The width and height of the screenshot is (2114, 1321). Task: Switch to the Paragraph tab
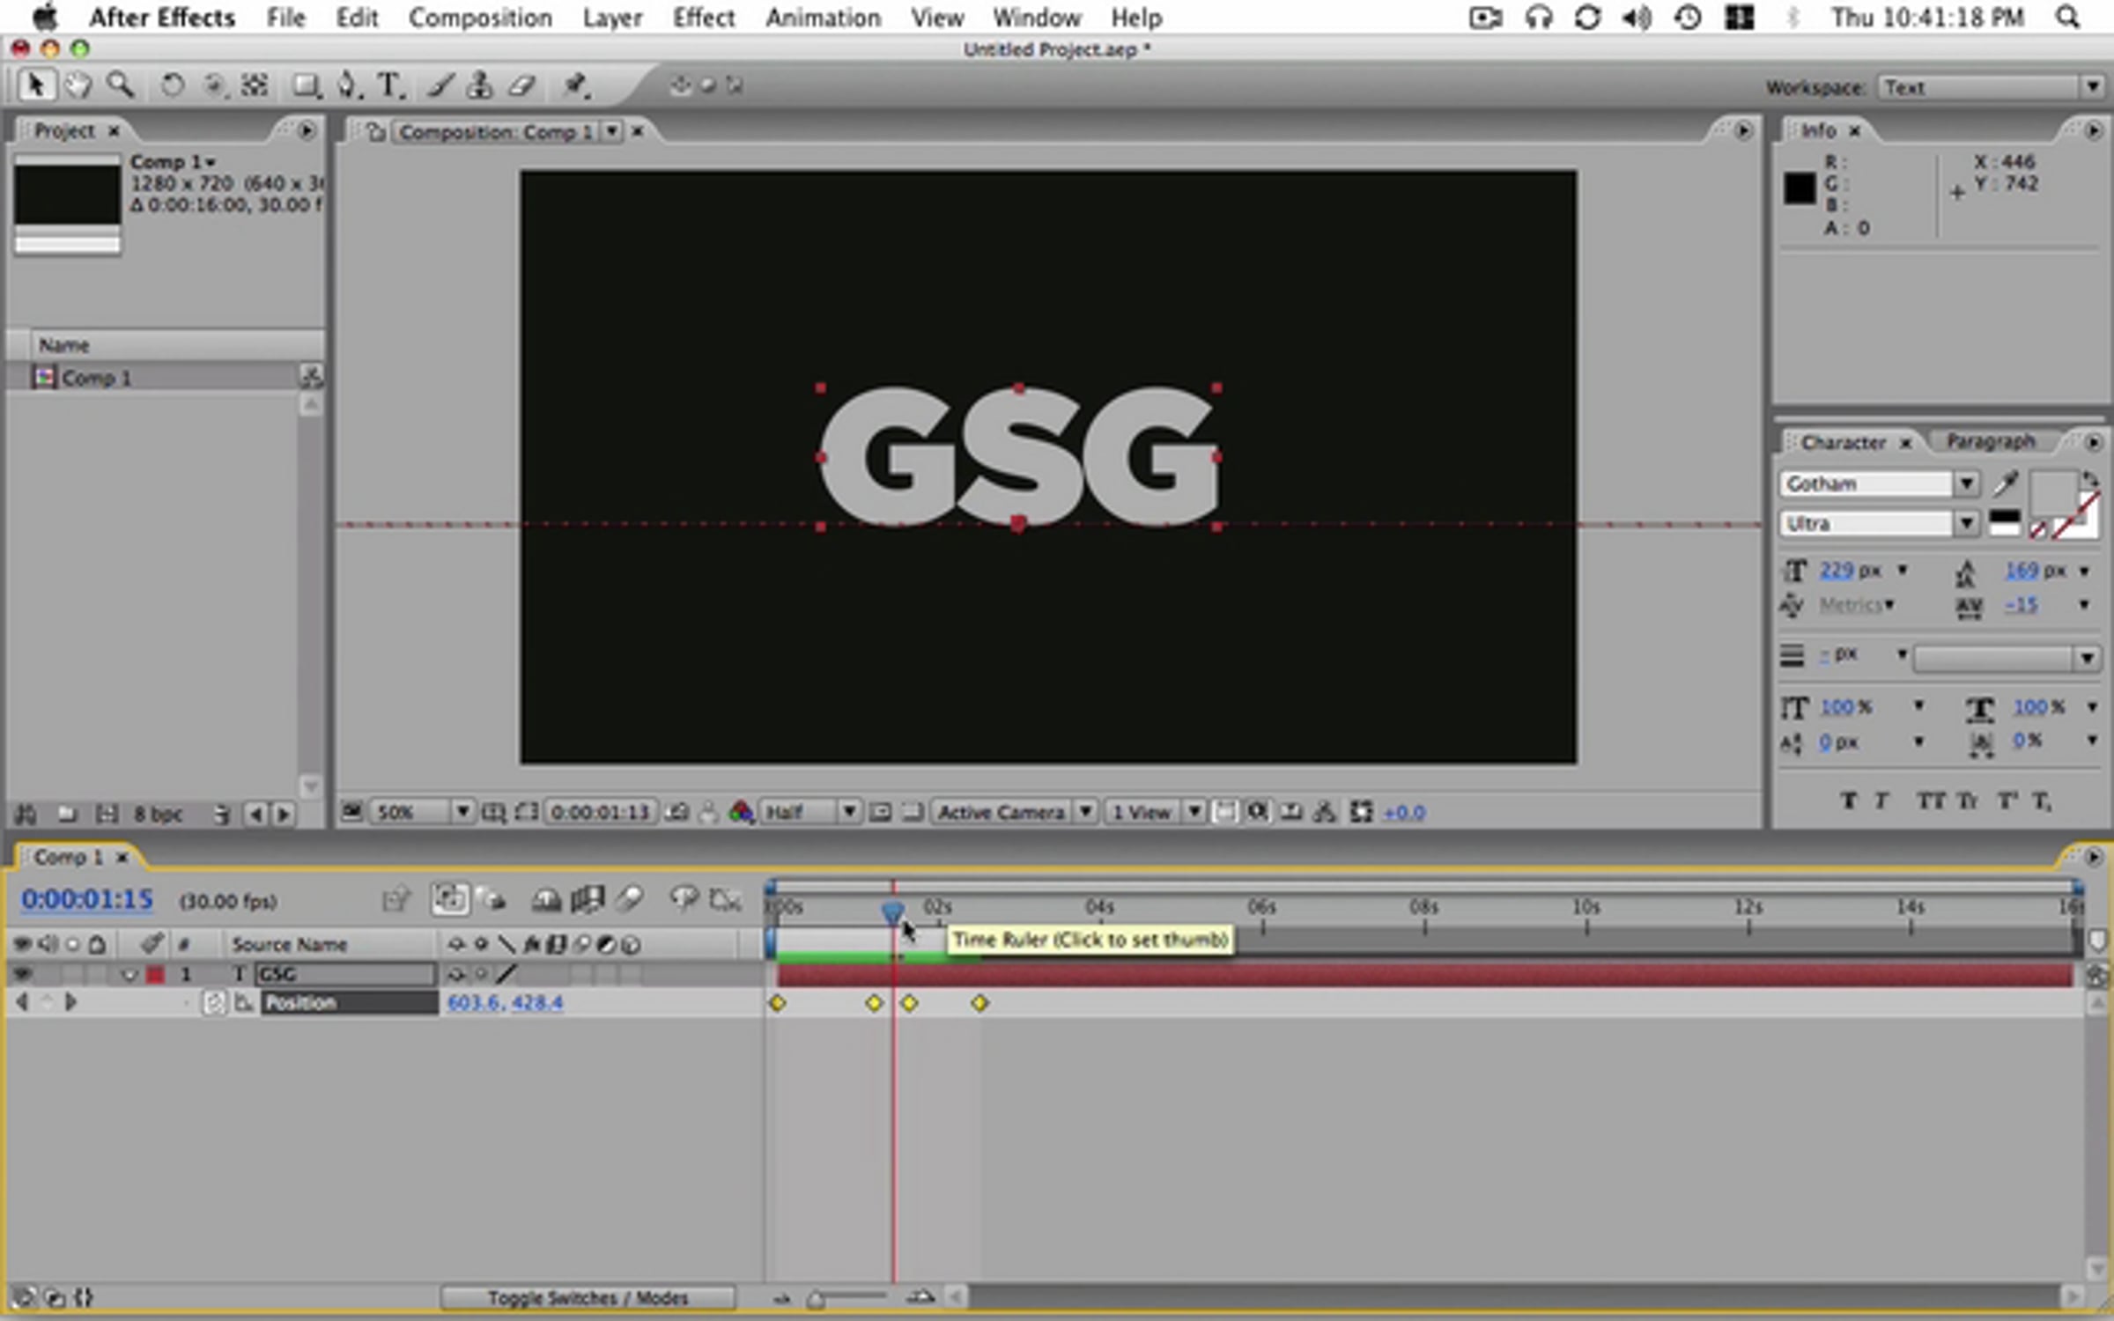(1991, 441)
